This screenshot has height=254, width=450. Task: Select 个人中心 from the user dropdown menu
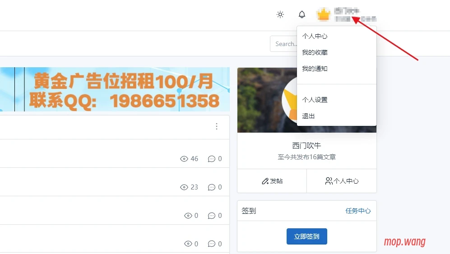click(x=315, y=36)
